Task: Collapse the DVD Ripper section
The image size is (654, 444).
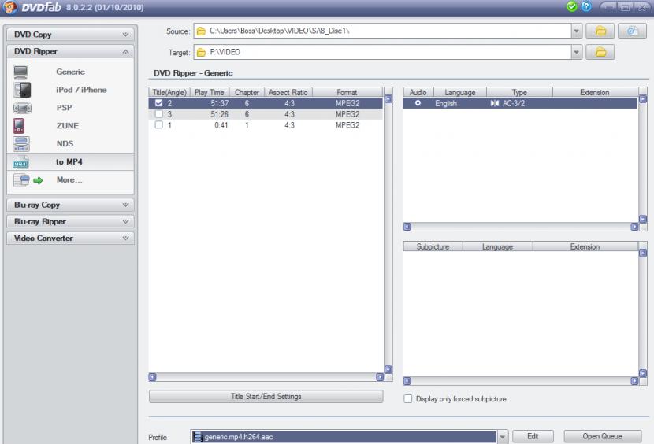Action: pyautogui.click(x=70, y=51)
